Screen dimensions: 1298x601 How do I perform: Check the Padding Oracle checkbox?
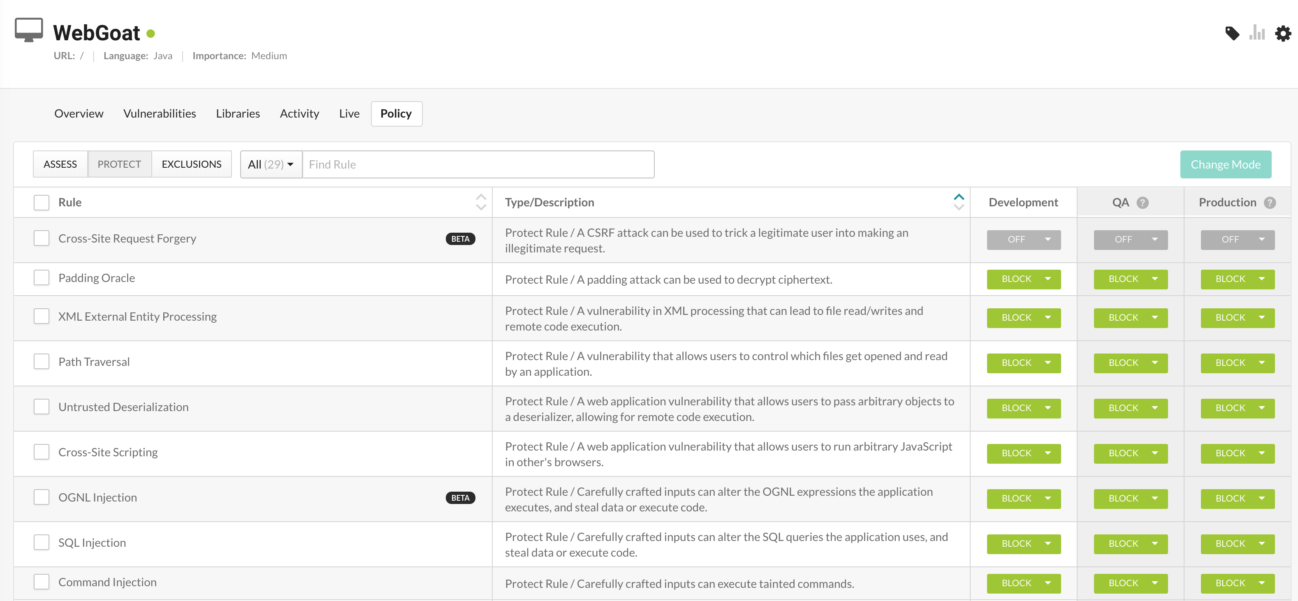[41, 277]
